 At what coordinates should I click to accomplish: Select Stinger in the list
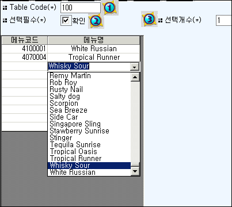tap(89, 138)
